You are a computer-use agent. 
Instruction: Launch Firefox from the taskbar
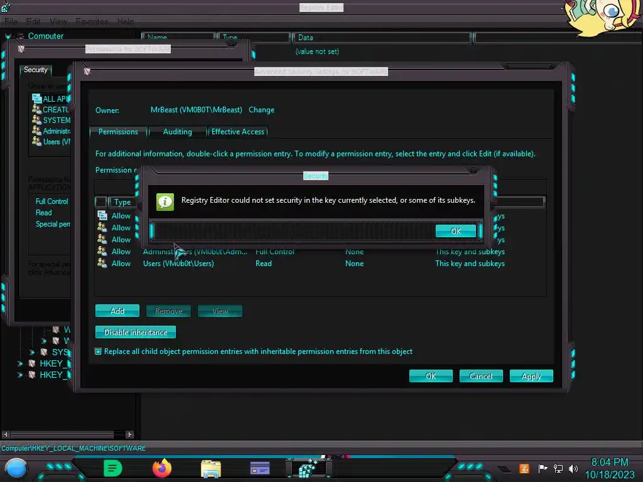point(162,468)
